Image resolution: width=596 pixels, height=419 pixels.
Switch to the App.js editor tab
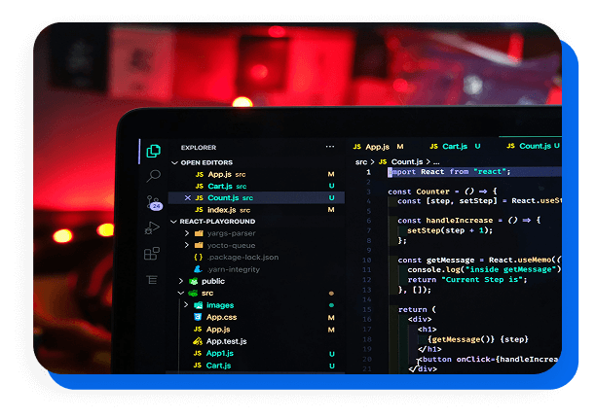point(378,147)
